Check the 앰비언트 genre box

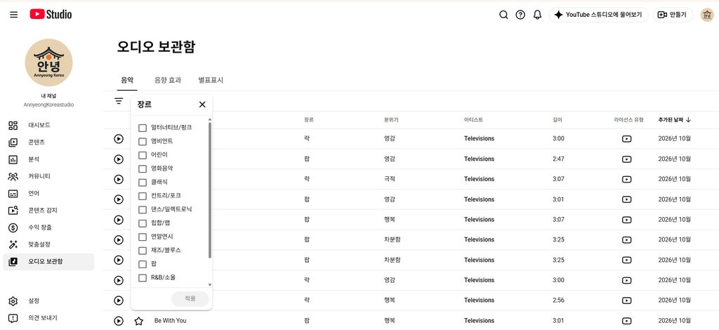pos(143,141)
